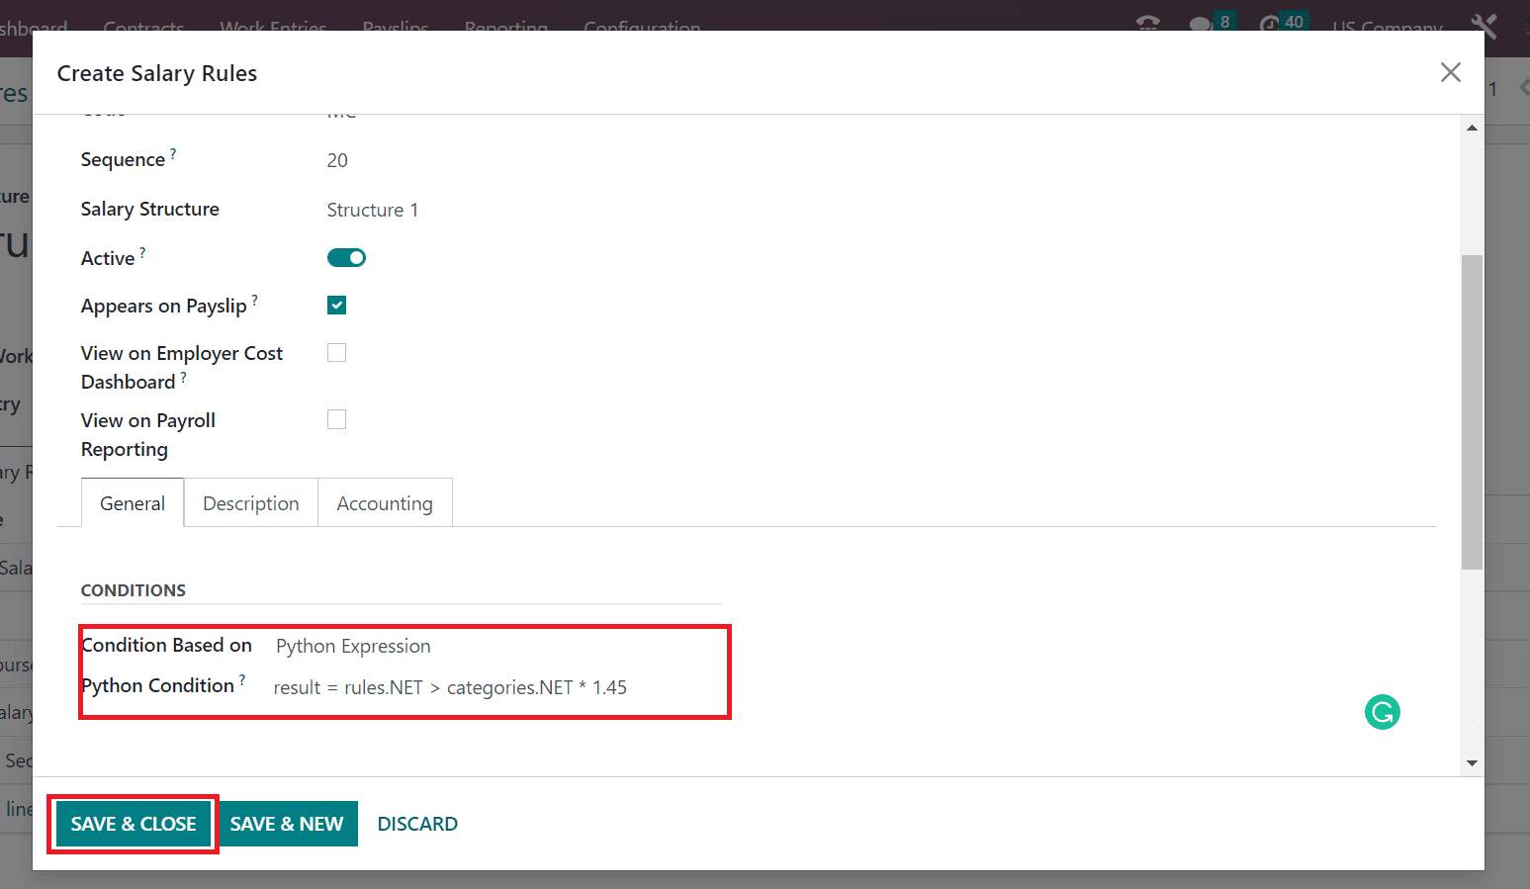
Task: Uncheck Appears on Payslip checkbox
Action: [x=336, y=305]
